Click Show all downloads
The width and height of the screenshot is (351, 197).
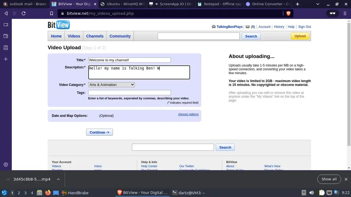point(329,179)
